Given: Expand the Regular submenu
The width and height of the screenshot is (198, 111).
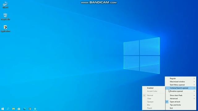Looking at the screenshot, I should (x=181, y=78).
